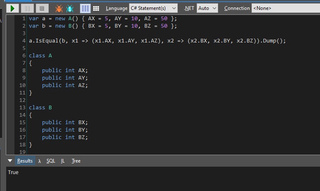The image size is (320, 191).
Task: Click line number 10 in the gutter
Action: [x=22, y=85]
